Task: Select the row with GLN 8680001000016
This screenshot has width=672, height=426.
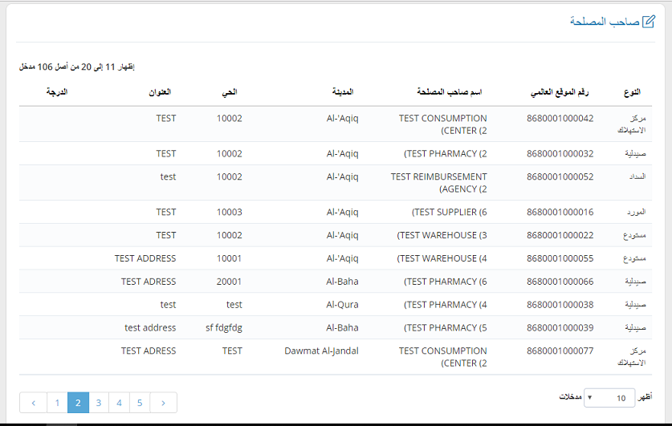Action: 560,212
